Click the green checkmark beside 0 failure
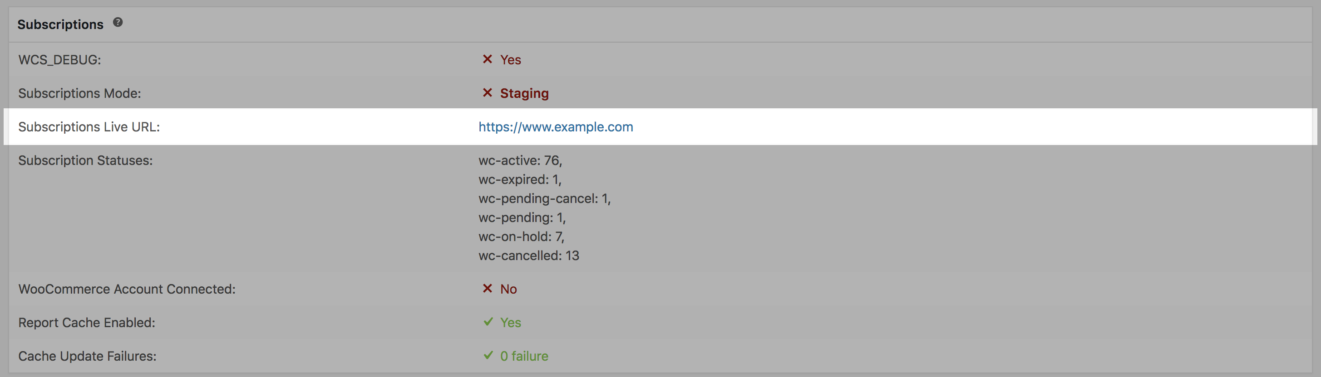 coord(488,355)
